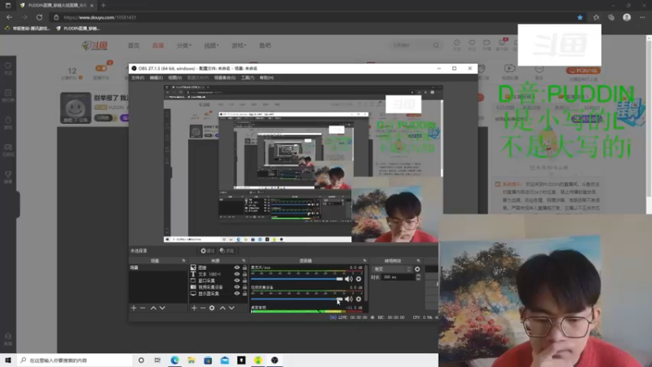The image size is (652, 367).
Task: Toggle the lock on the Window Capture source
Action: [x=244, y=281]
